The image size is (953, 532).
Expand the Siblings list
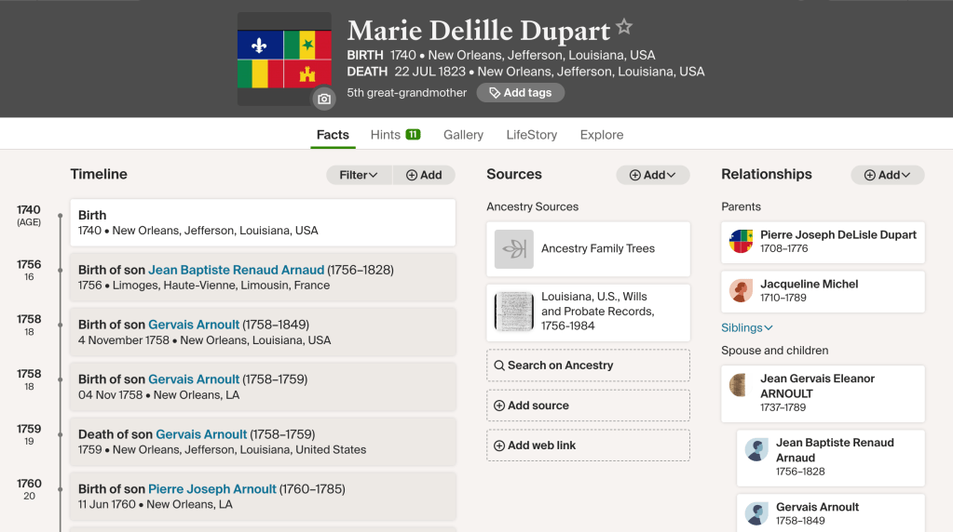tap(747, 327)
